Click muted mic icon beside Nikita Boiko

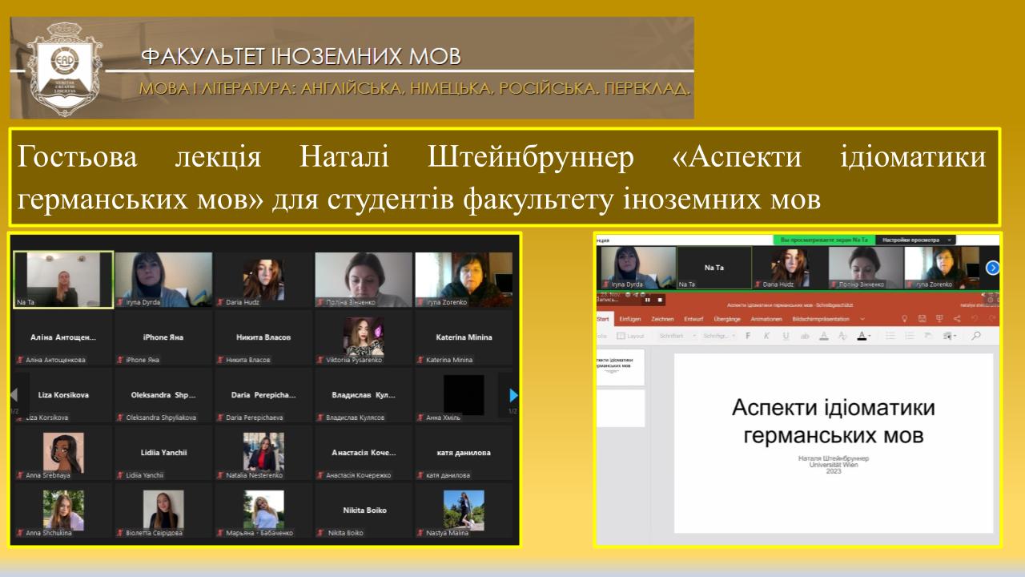[320, 532]
